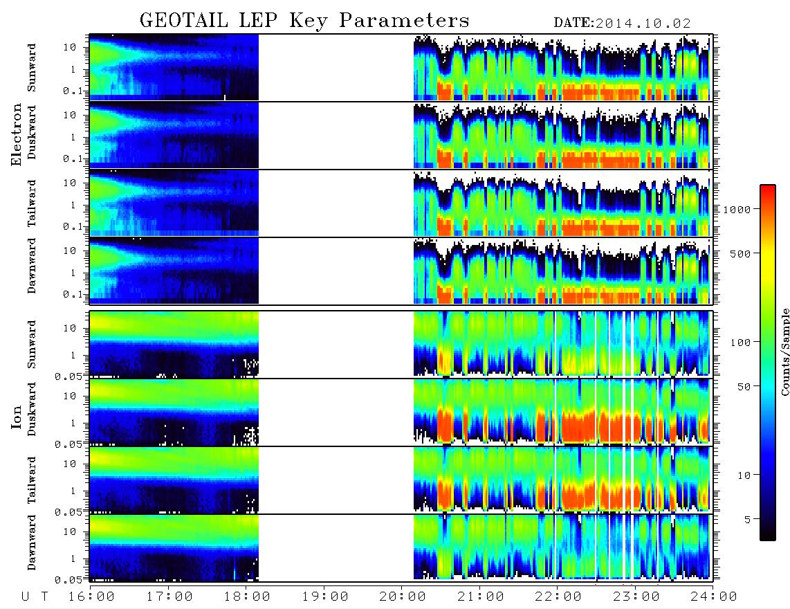790x609 pixels.
Task: Click the 100 colorbar tick label
Action: pyautogui.click(x=740, y=343)
